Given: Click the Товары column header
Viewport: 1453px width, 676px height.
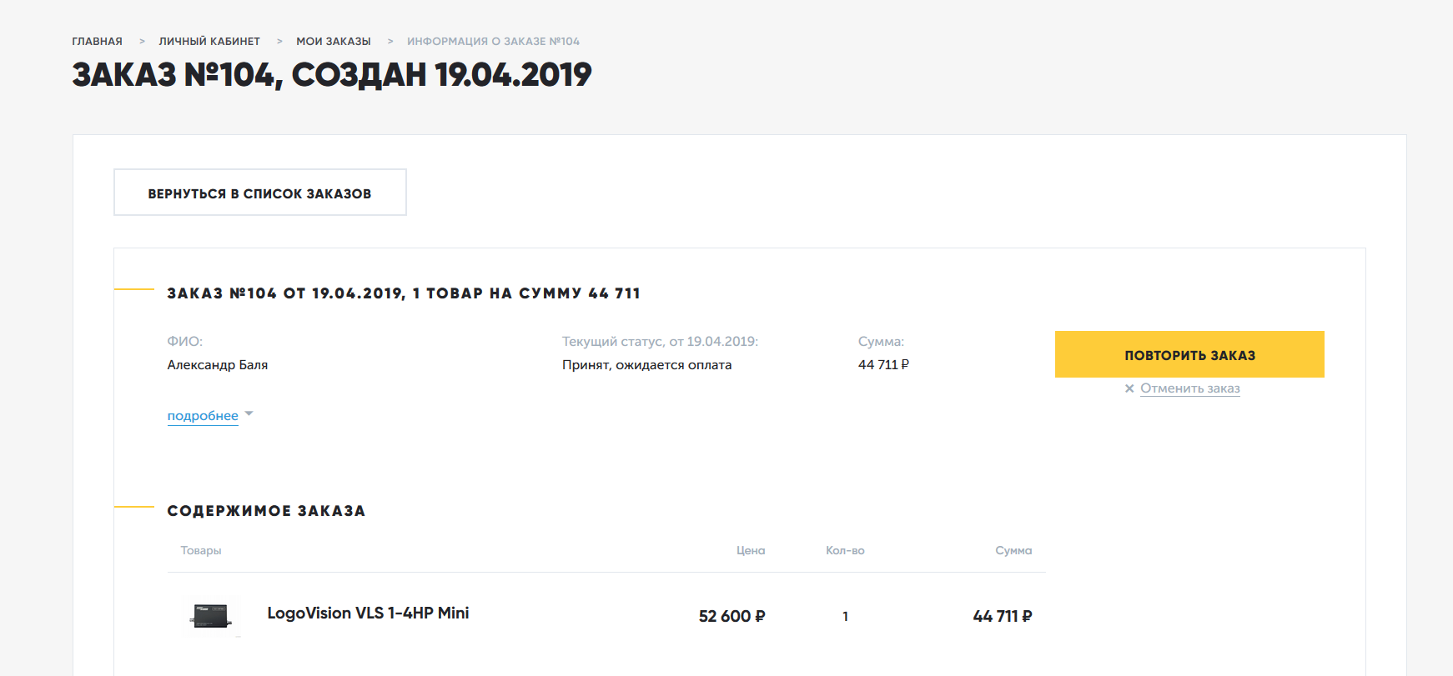Looking at the screenshot, I should tap(201, 551).
